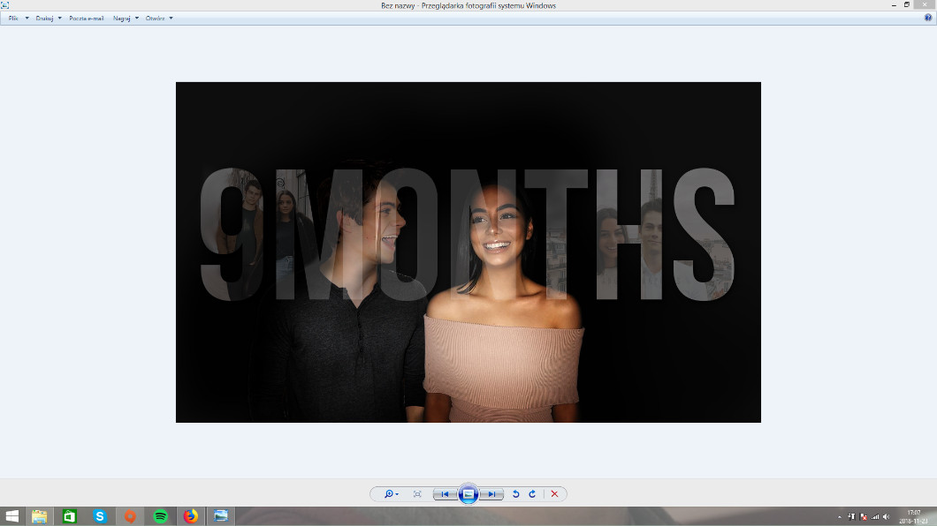Viewport: 937px width, 526px height.
Task: Open Spotify from the taskbar
Action: 160,516
